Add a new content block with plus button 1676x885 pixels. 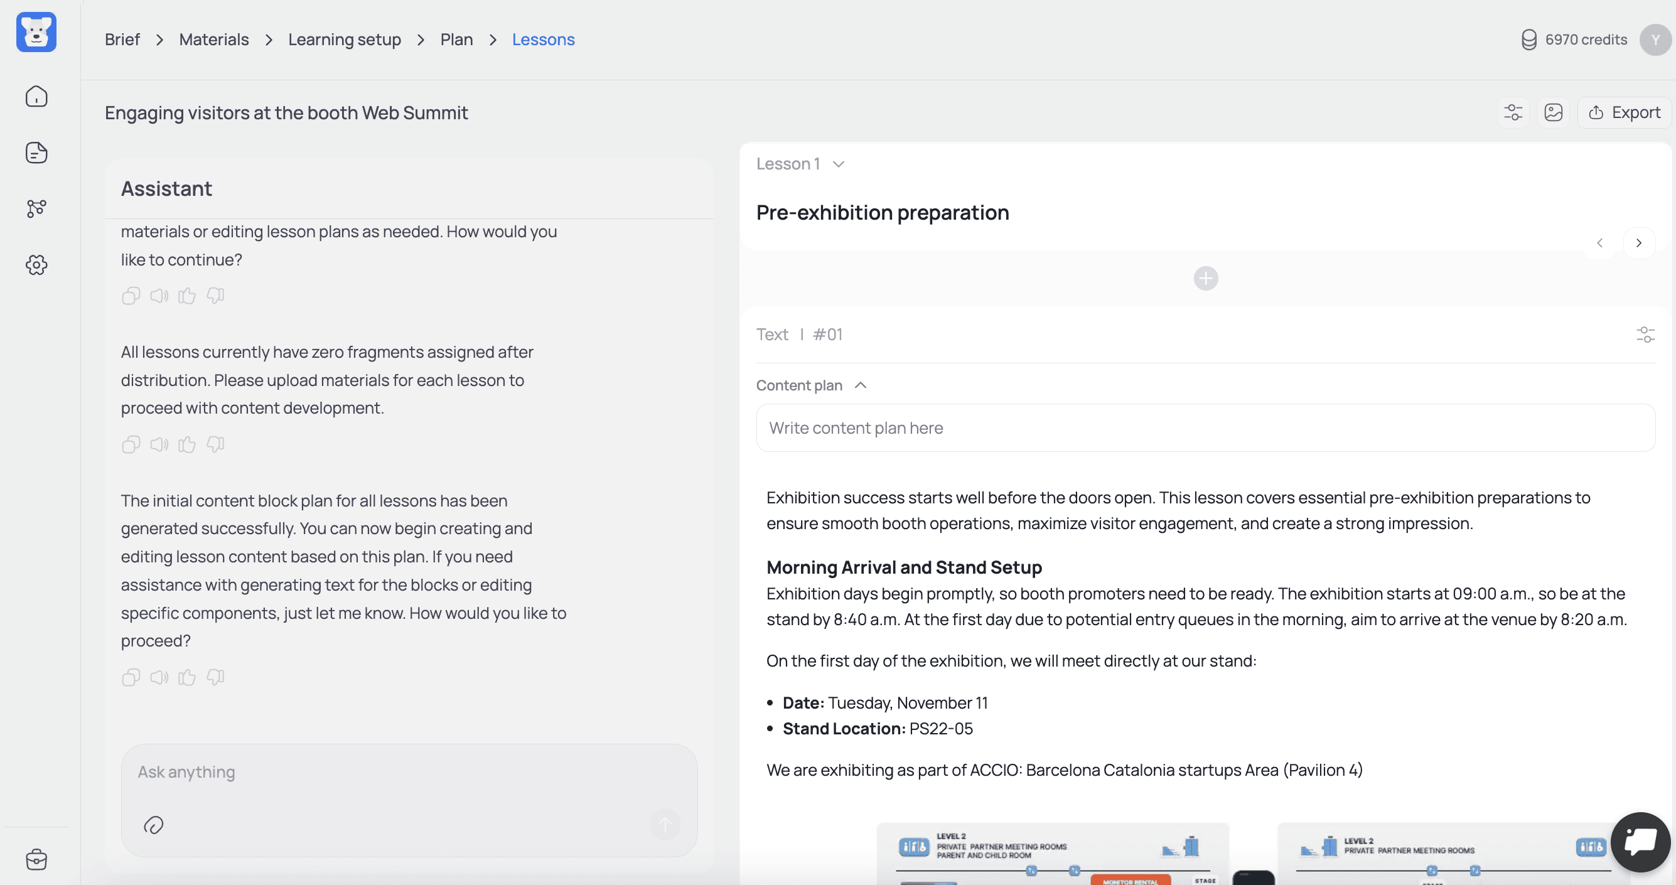click(x=1206, y=278)
